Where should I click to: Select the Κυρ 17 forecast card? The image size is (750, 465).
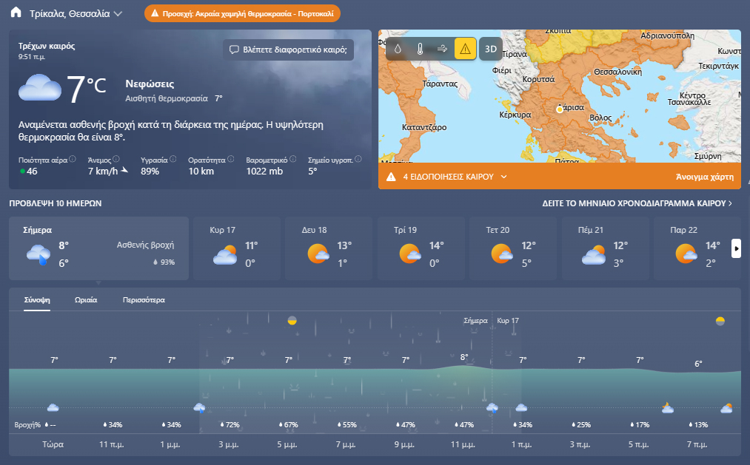point(237,248)
